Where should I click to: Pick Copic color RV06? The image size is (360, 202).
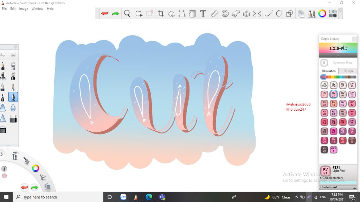click(333, 131)
